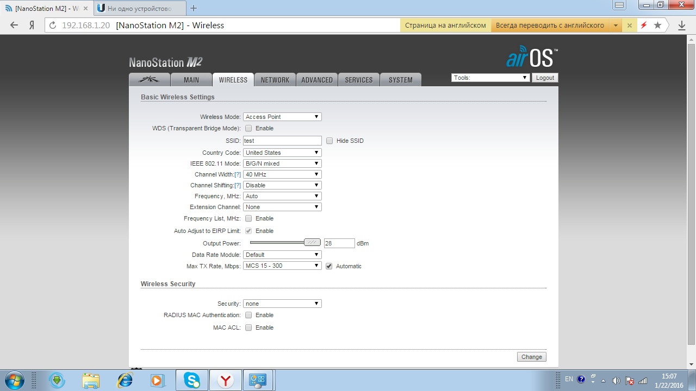The height and width of the screenshot is (391, 696).
Task: Switch to the NETWORK tab
Action: pos(275,80)
